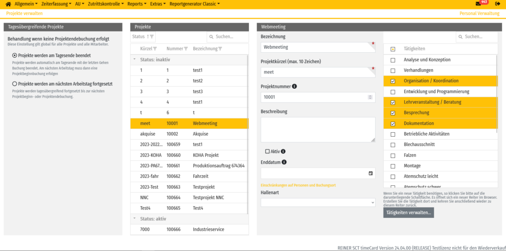Viewport: 506px width, 251px height.
Task: Click the logout icon
Action: click(x=497, y=4)
